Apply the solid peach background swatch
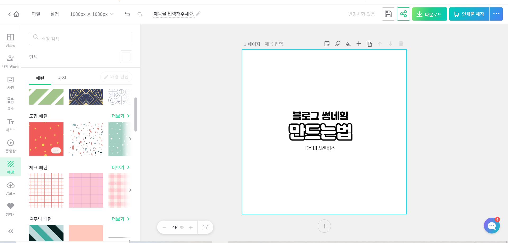508x243 pixels. (x=86, y=233)
